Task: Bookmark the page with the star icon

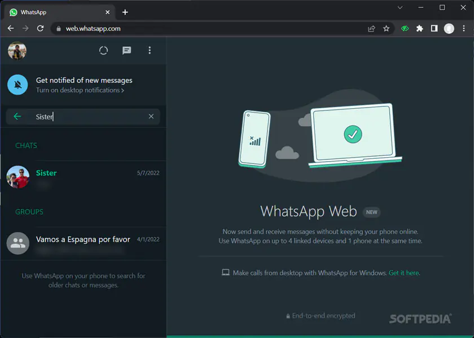Action: (386, 28)
